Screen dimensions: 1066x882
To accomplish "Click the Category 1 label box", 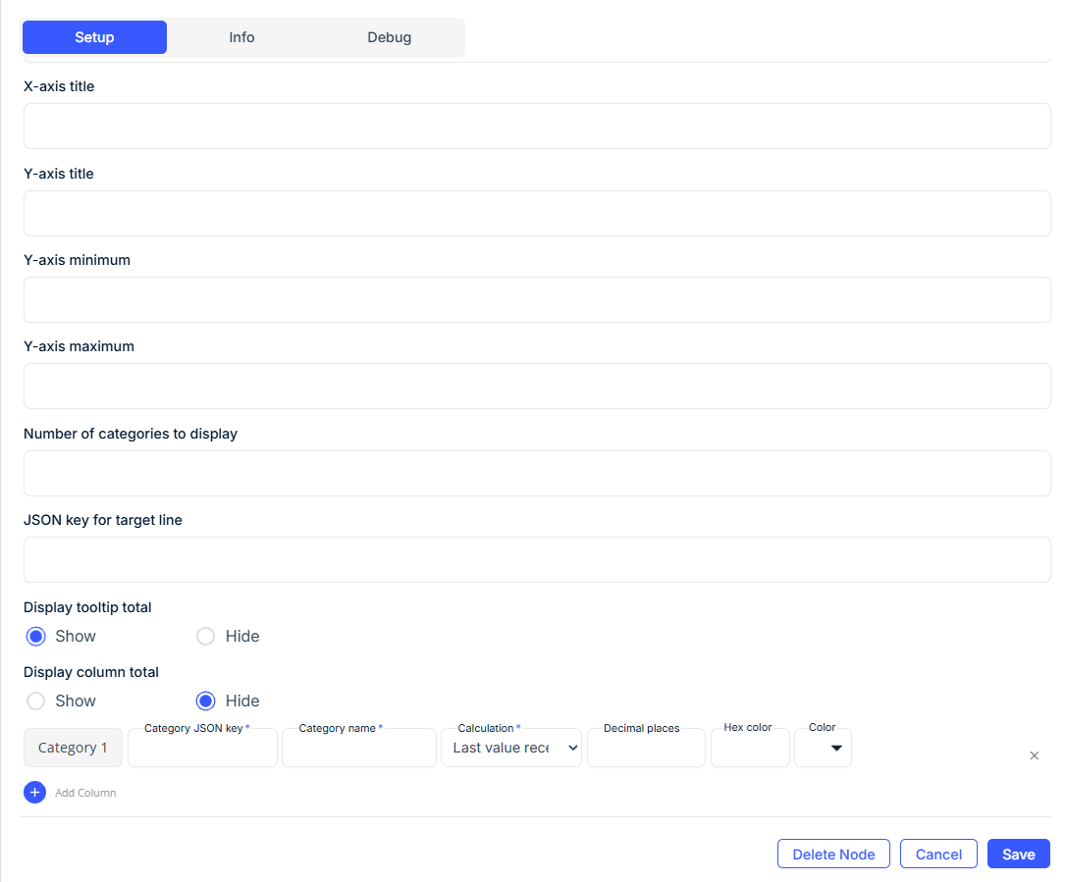I will click(73, 748).
